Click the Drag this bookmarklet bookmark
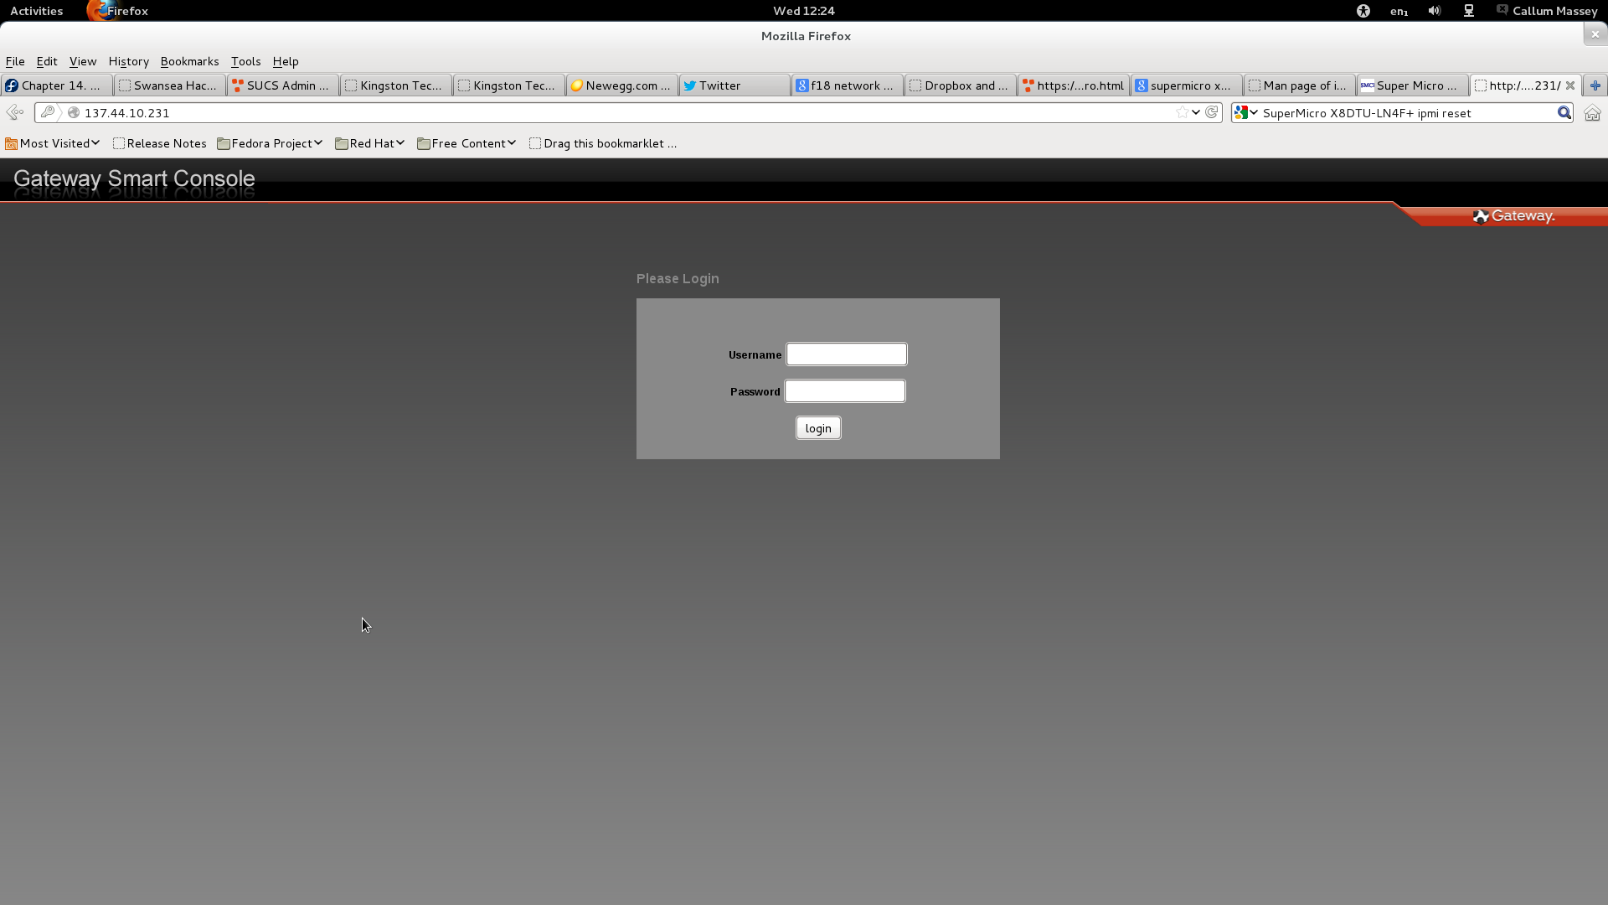Image resolution: width=1608 pixels, height=905 pixels. coord(603,143)
